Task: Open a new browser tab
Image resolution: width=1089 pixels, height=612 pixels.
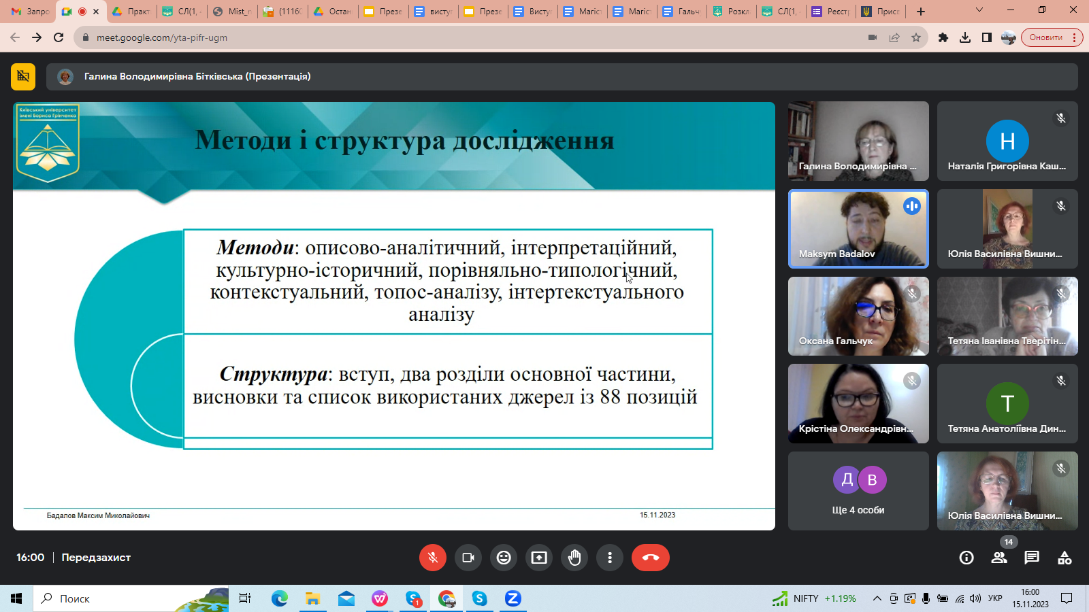Action: pyautogui.click(x=921, y=12)
